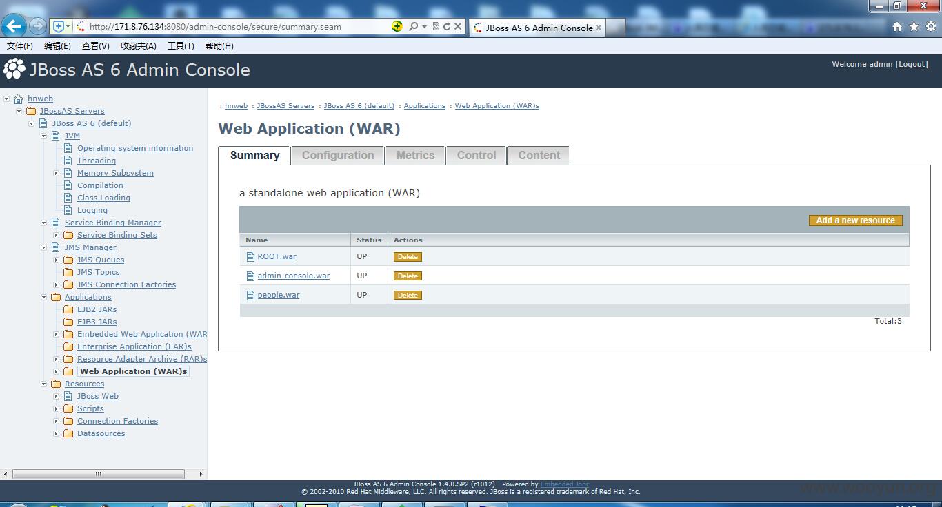Click the Embedded Web Application tree link
Viewport: 942px width, 507px height.
click(x=142, y=335)
